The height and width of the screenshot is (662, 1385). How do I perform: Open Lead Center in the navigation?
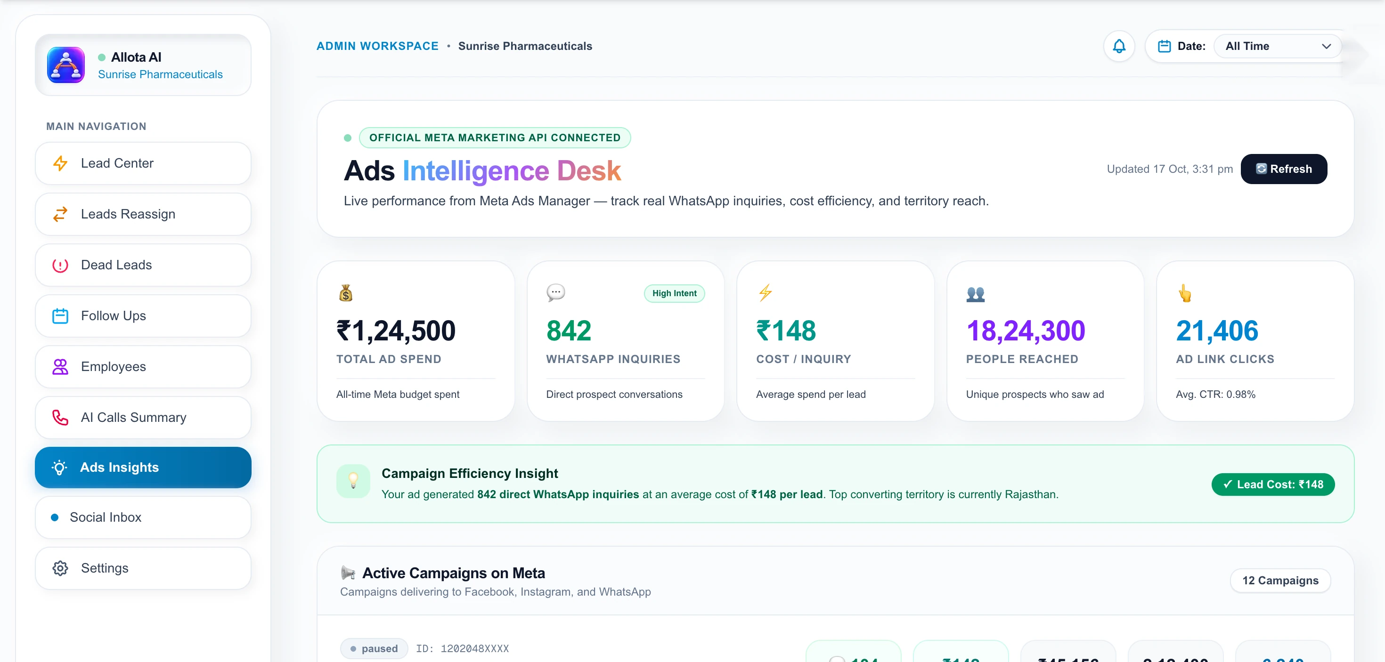pos(143,163)
